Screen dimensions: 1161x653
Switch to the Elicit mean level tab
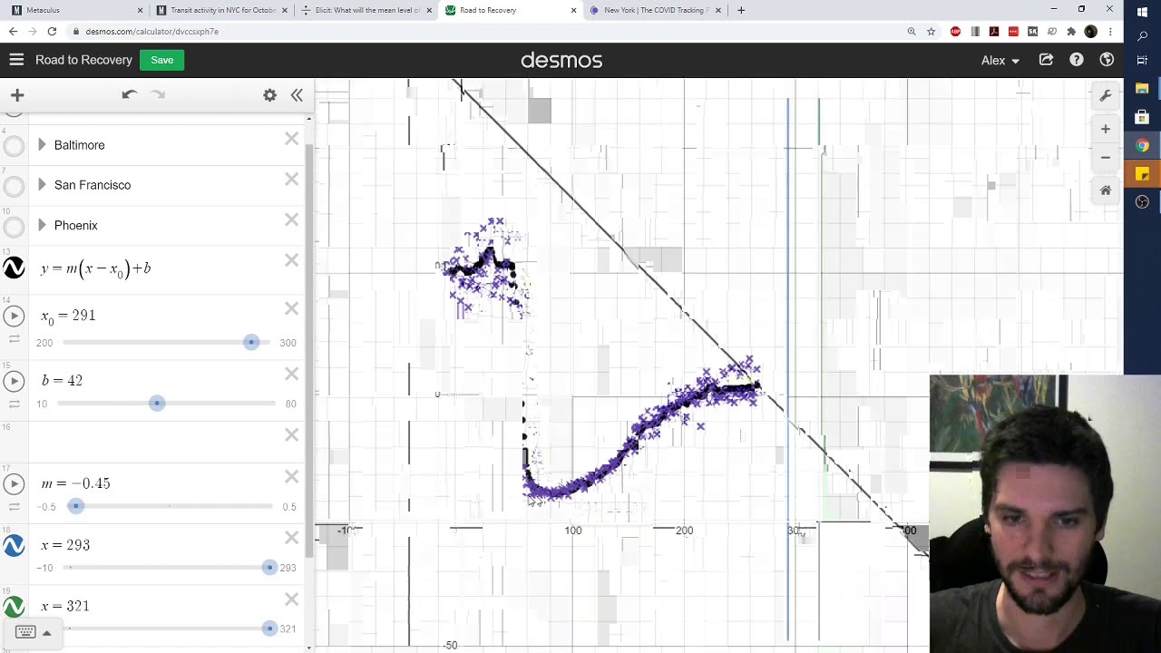(x=366, y=10)
